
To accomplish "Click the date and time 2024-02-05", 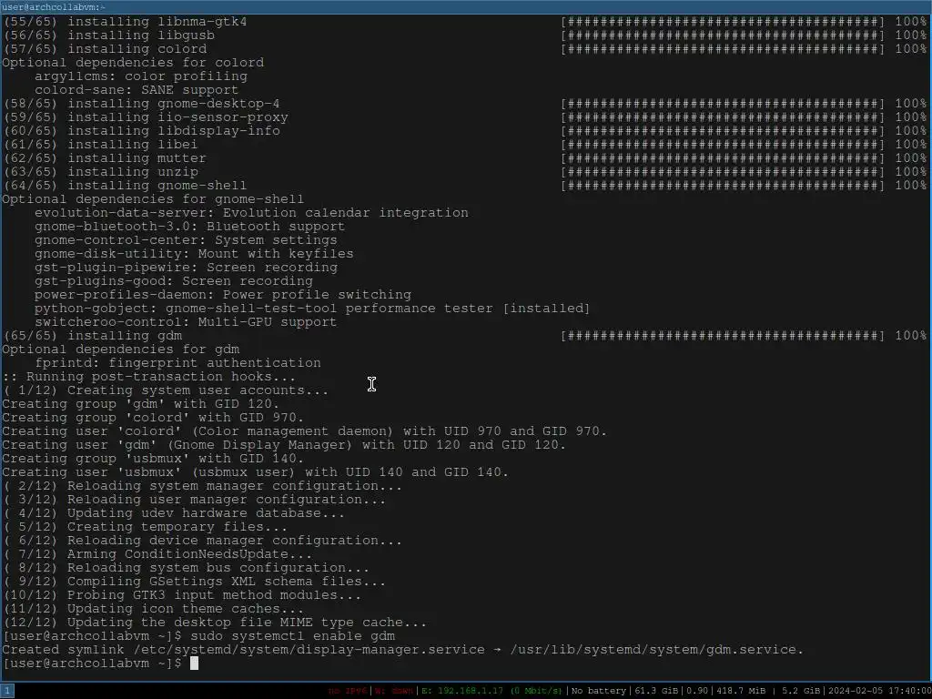I will [x=878, y=692].
